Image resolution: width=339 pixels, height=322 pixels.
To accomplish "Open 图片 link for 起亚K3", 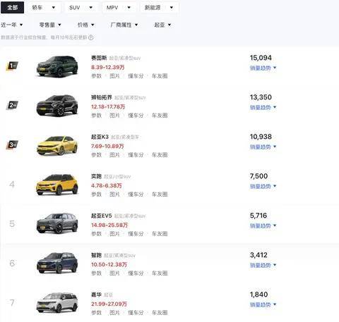I will (x=114, y=155).
